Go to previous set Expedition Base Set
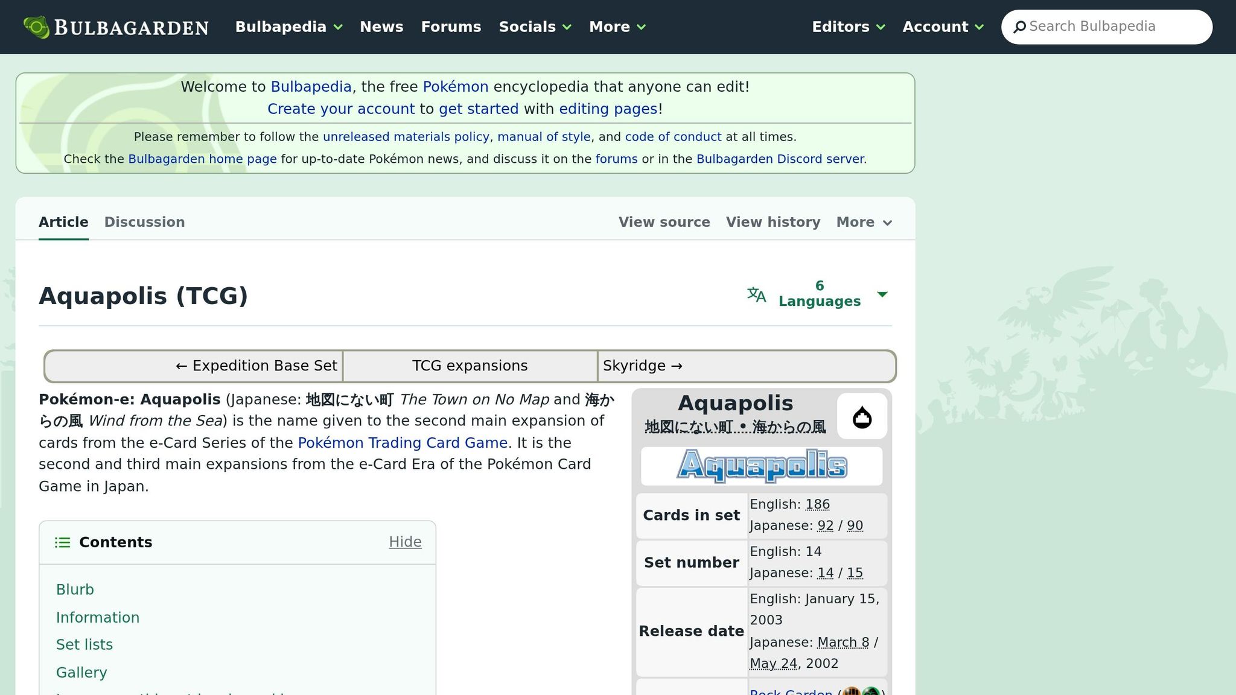This screenshot has height=695, width=1236. pyautogui.click(x=256, y=366)
